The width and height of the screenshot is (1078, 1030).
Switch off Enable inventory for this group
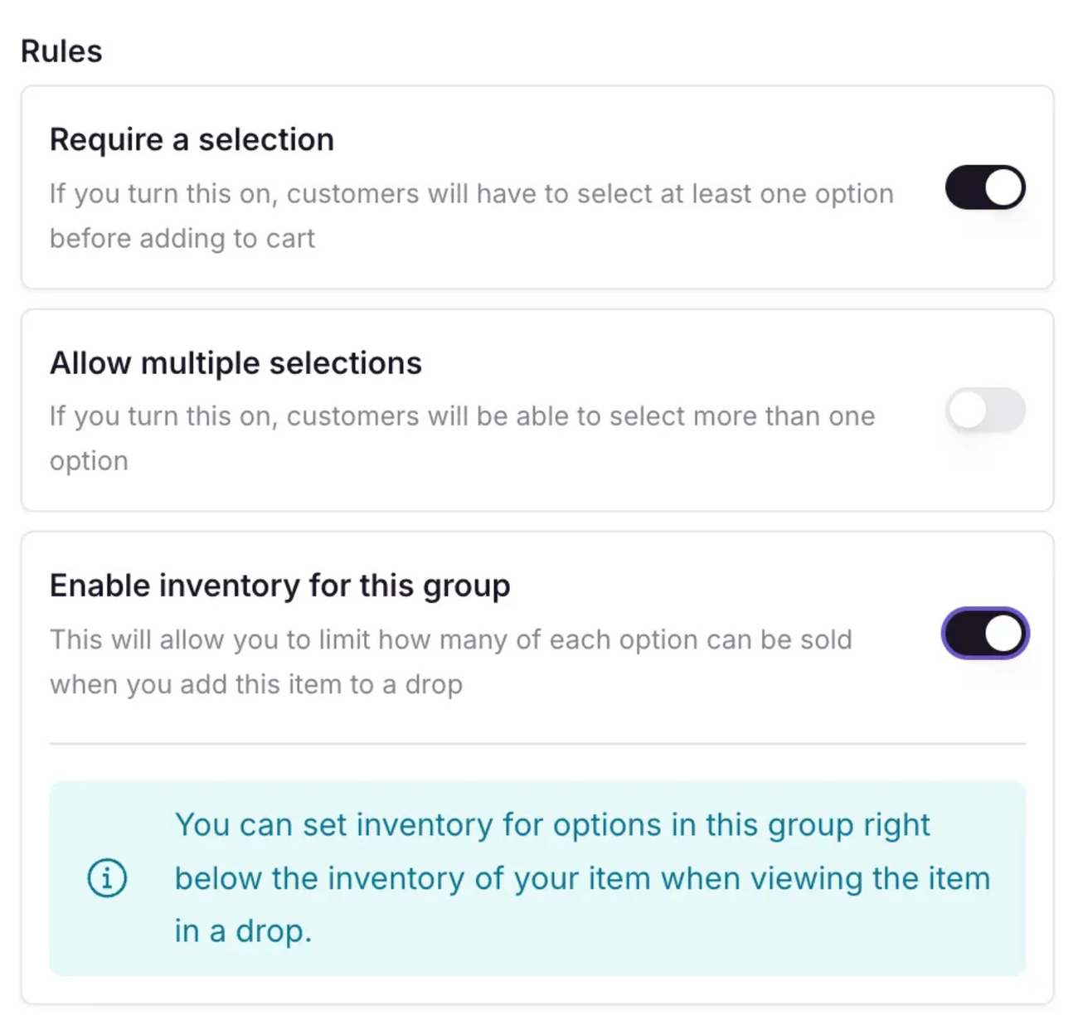[985, 634]
